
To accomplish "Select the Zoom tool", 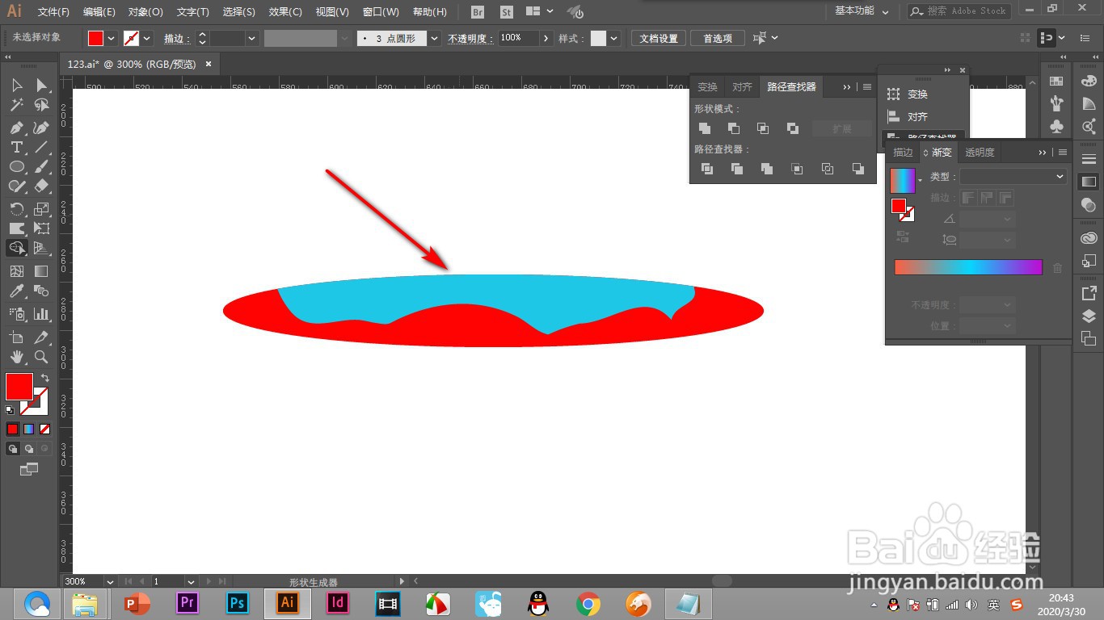I will click(x=41, y=356).
